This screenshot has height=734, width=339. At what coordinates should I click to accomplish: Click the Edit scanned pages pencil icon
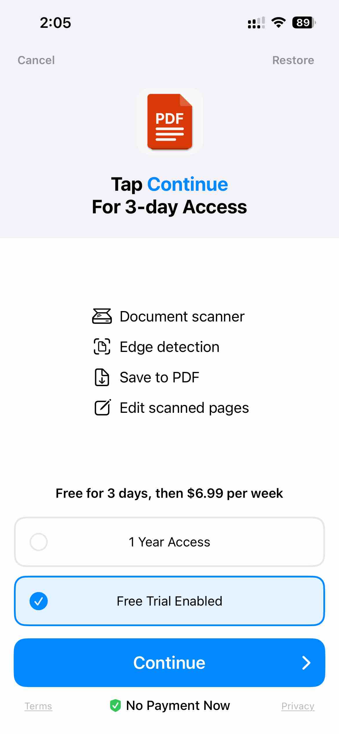[x=102, y=408]
